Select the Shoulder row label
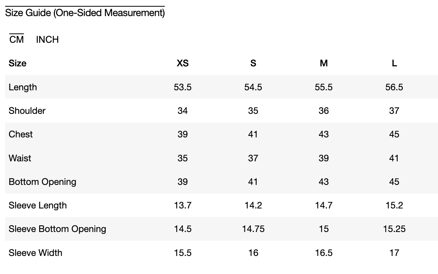Image resolution: width=438 pixels, height=274 pixels. [x=27, y=111]
